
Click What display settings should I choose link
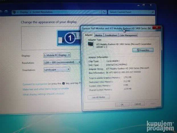[44, 94]
